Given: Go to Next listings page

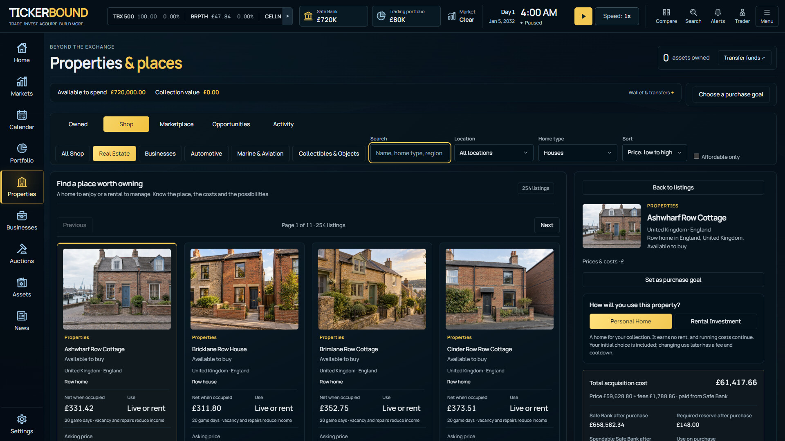Looking at the screenshot, I should click(x=547, y=225).
